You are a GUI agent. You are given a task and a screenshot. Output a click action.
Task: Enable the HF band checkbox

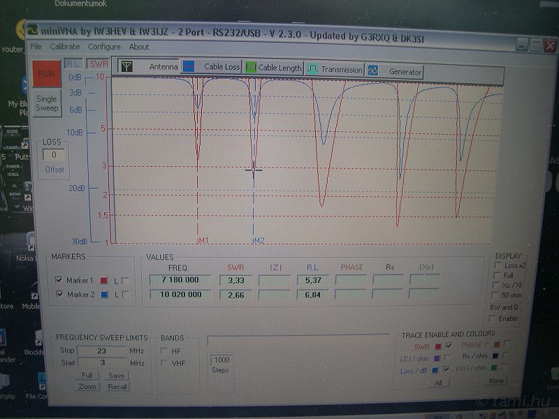pos(165,351)
